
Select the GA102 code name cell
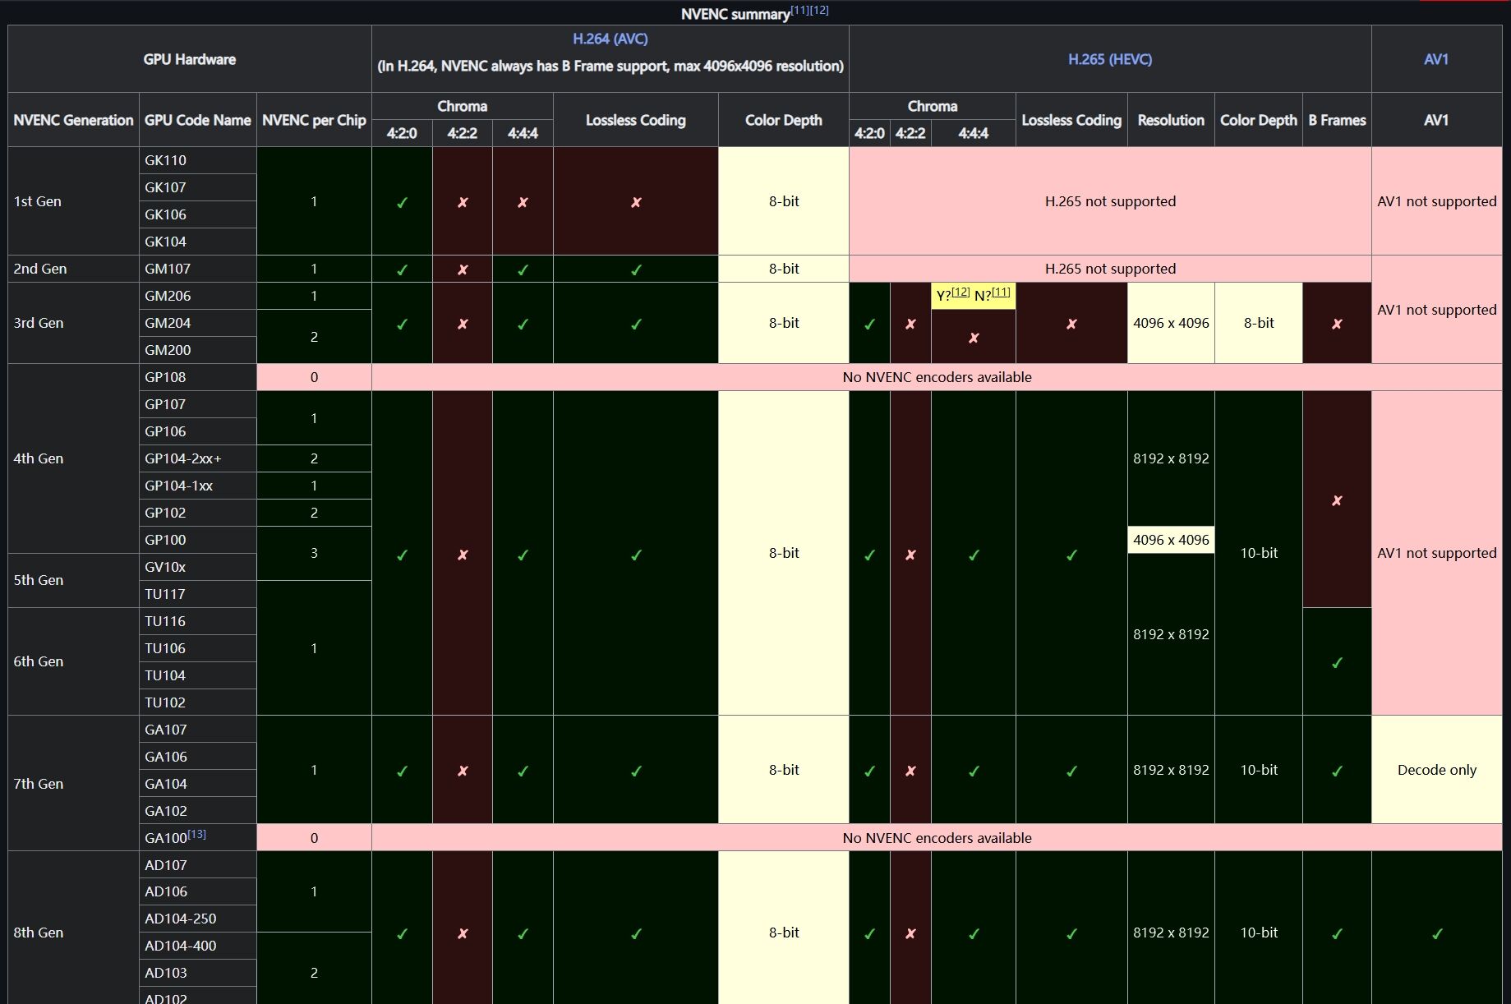197,811
